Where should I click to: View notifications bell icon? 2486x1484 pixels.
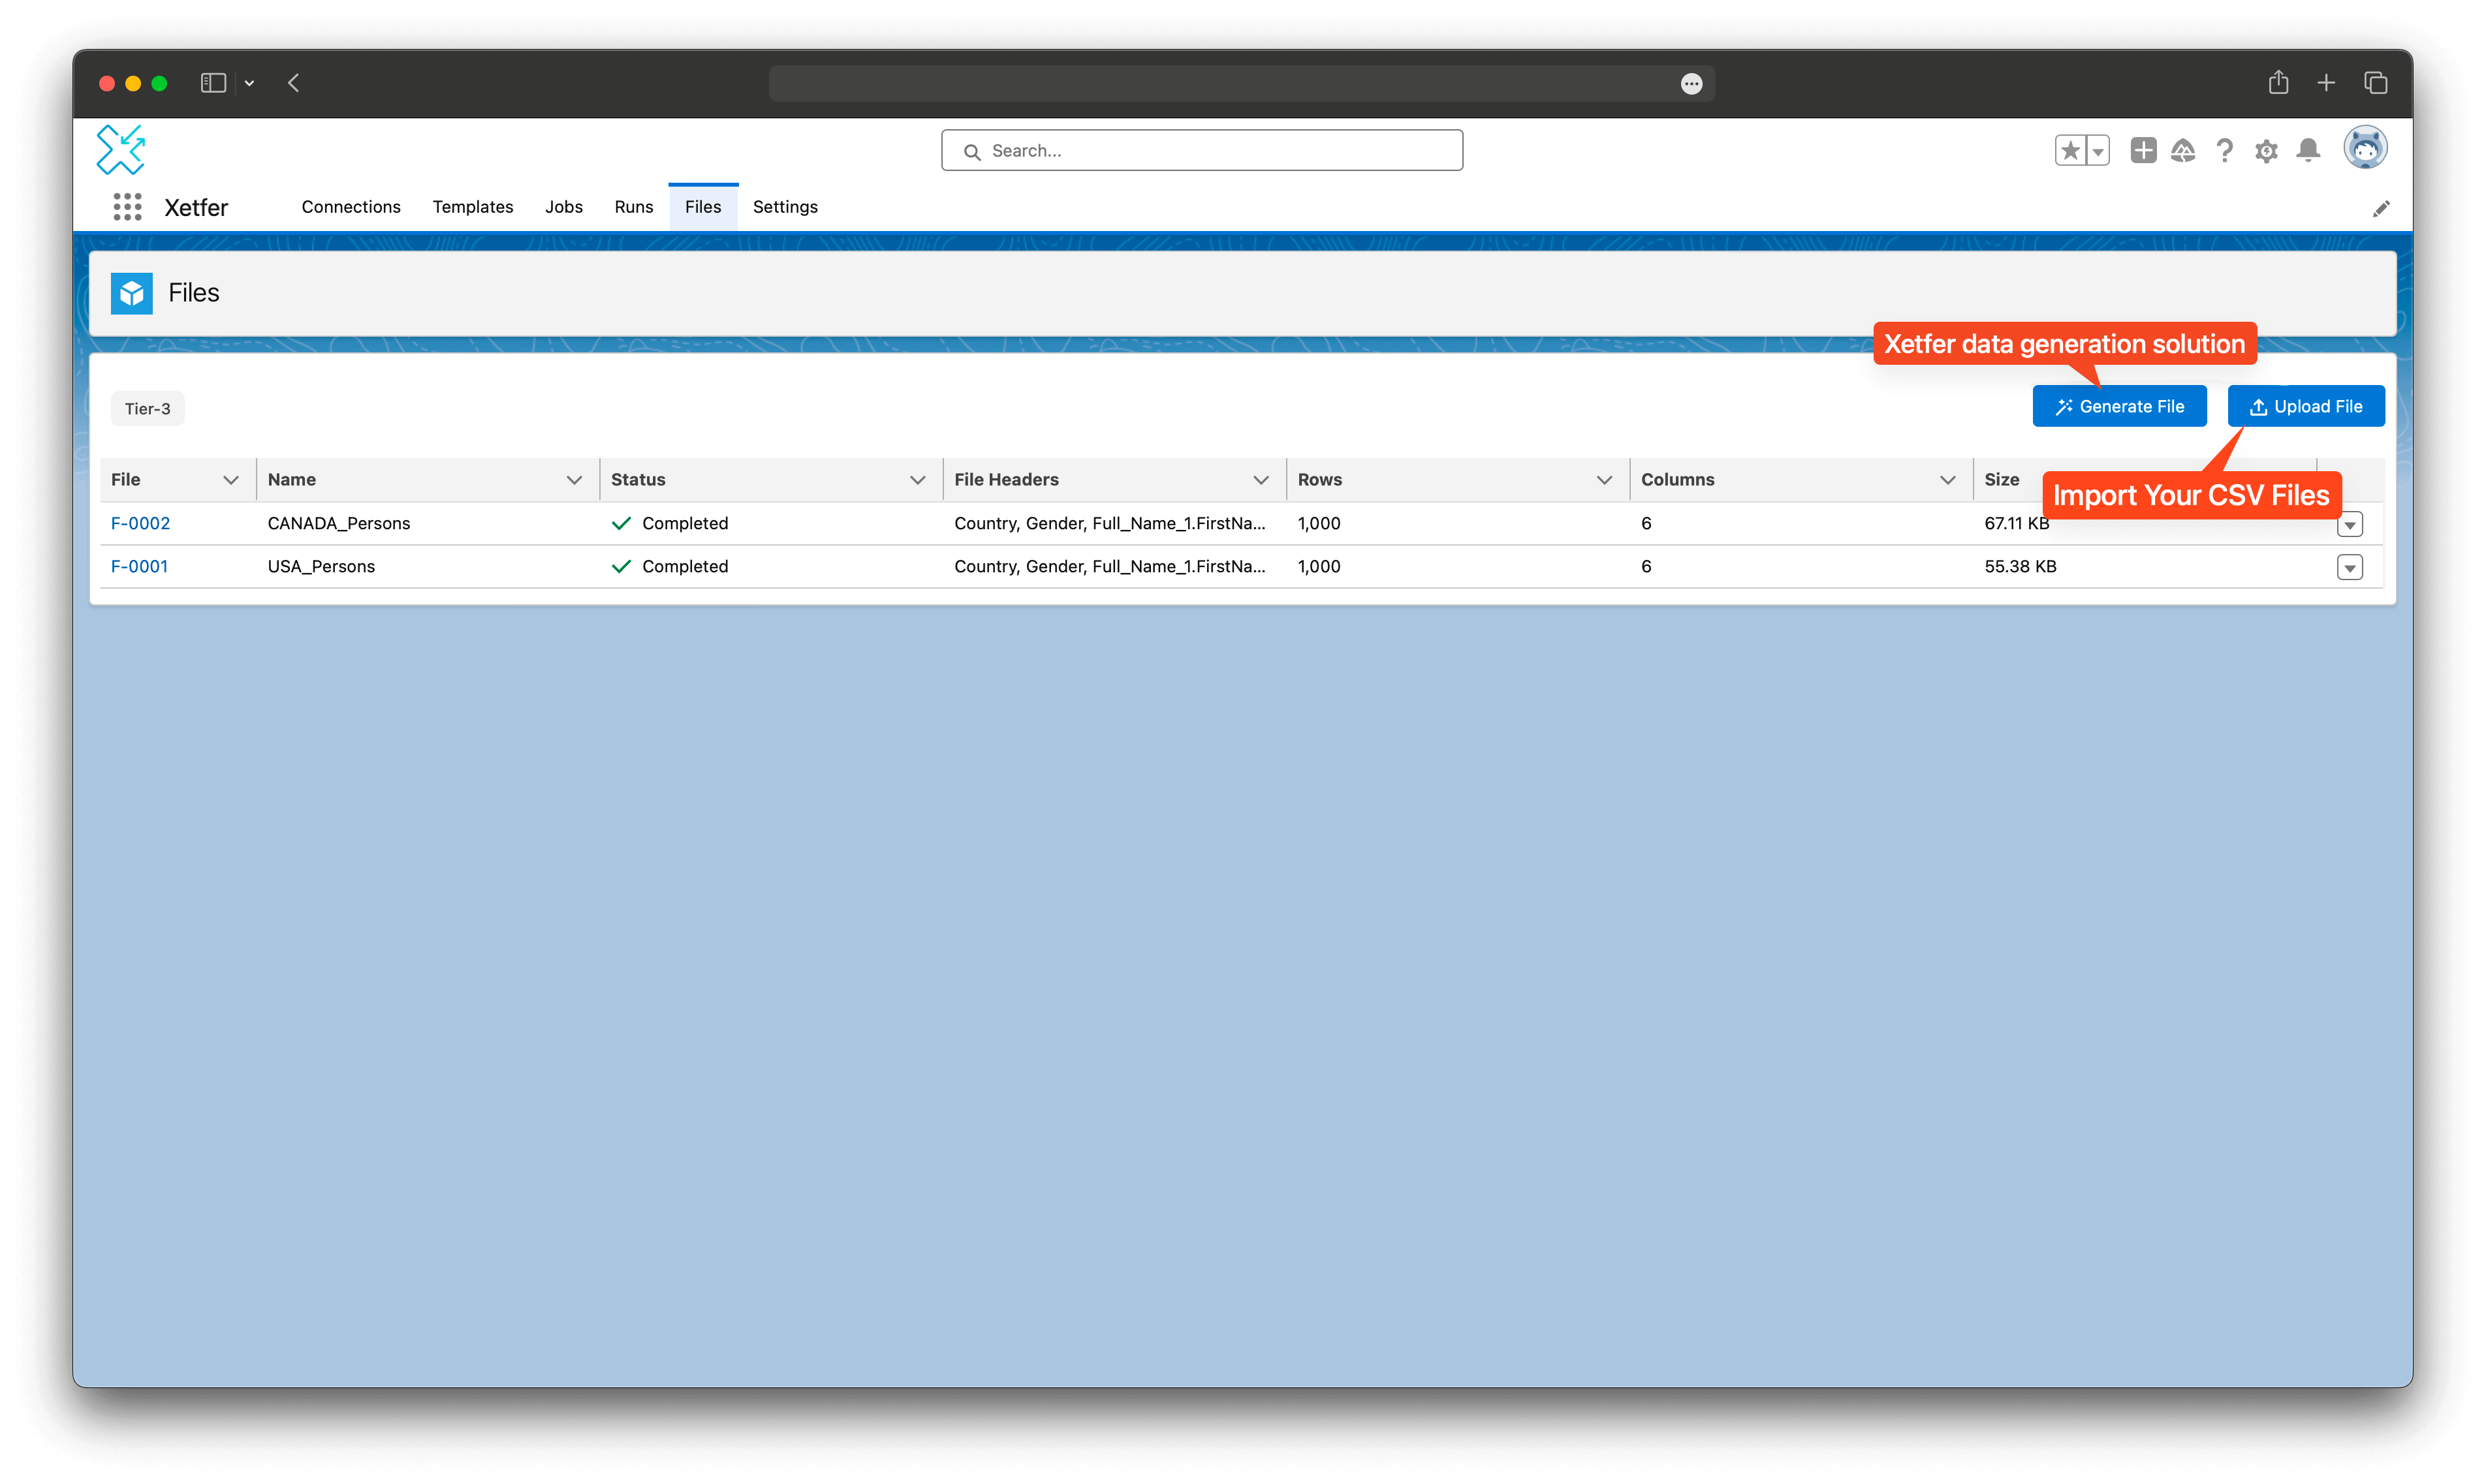click(x=2308, y=151)
